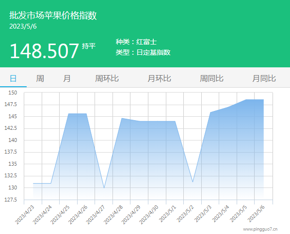Select the 日 daily tab

tap(13, 78)
